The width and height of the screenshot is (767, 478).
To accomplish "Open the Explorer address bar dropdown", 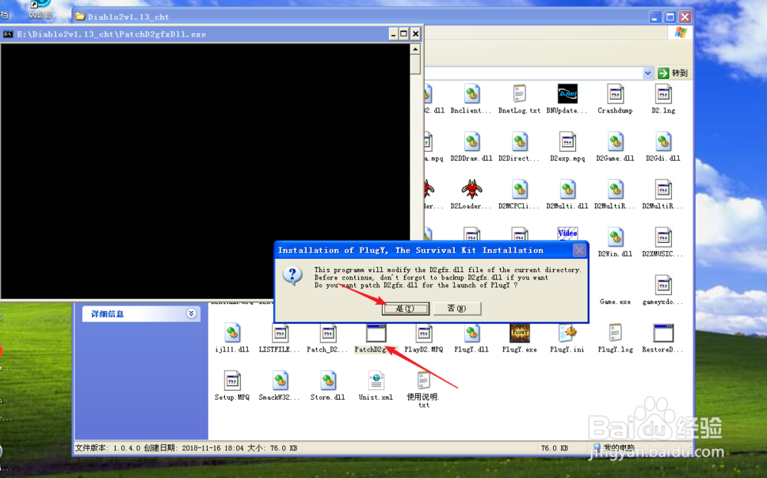I will [x=647, y=74].
